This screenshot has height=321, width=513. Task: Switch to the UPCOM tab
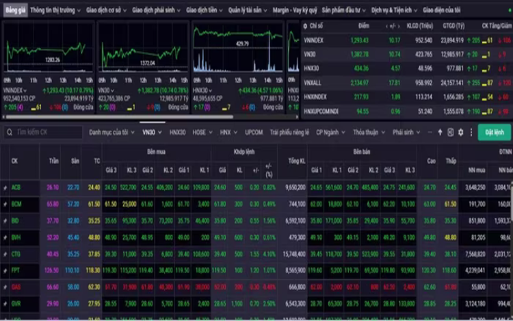point(254,132)
